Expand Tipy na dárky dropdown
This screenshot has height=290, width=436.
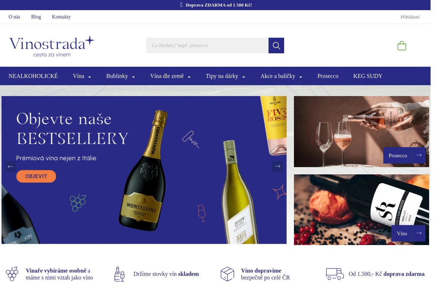(x=226, y=76)
